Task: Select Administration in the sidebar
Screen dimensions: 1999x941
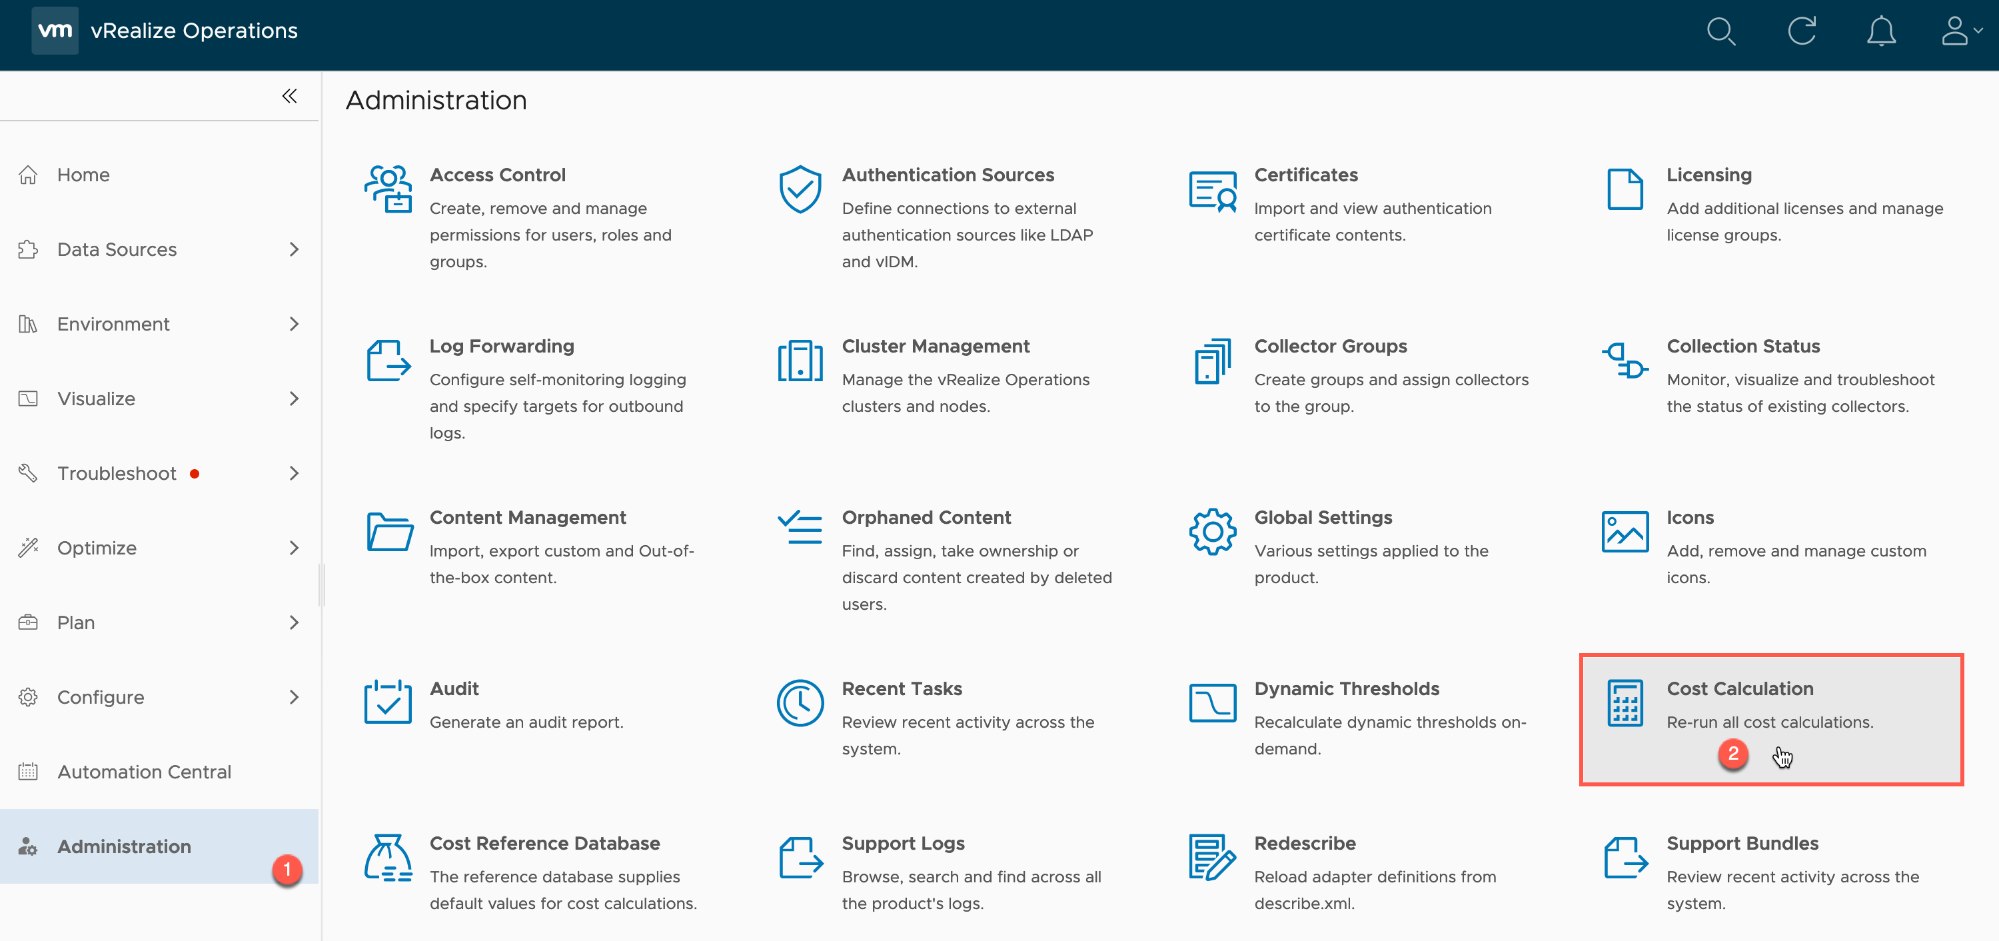Action: pos(159,846)
